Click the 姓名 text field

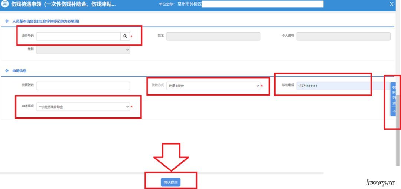[213, 36]
